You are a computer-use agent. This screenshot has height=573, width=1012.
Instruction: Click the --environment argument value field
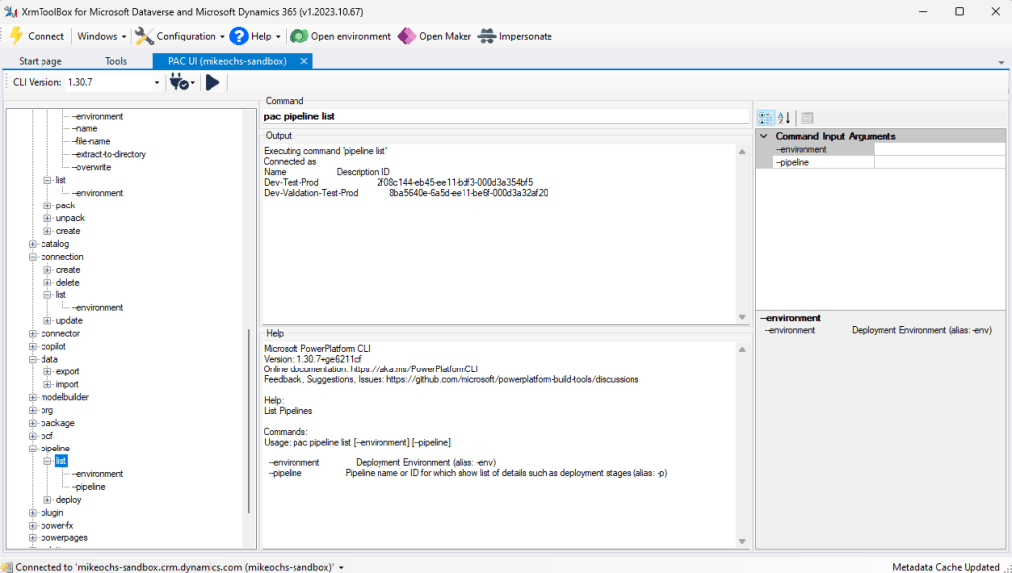939,150
